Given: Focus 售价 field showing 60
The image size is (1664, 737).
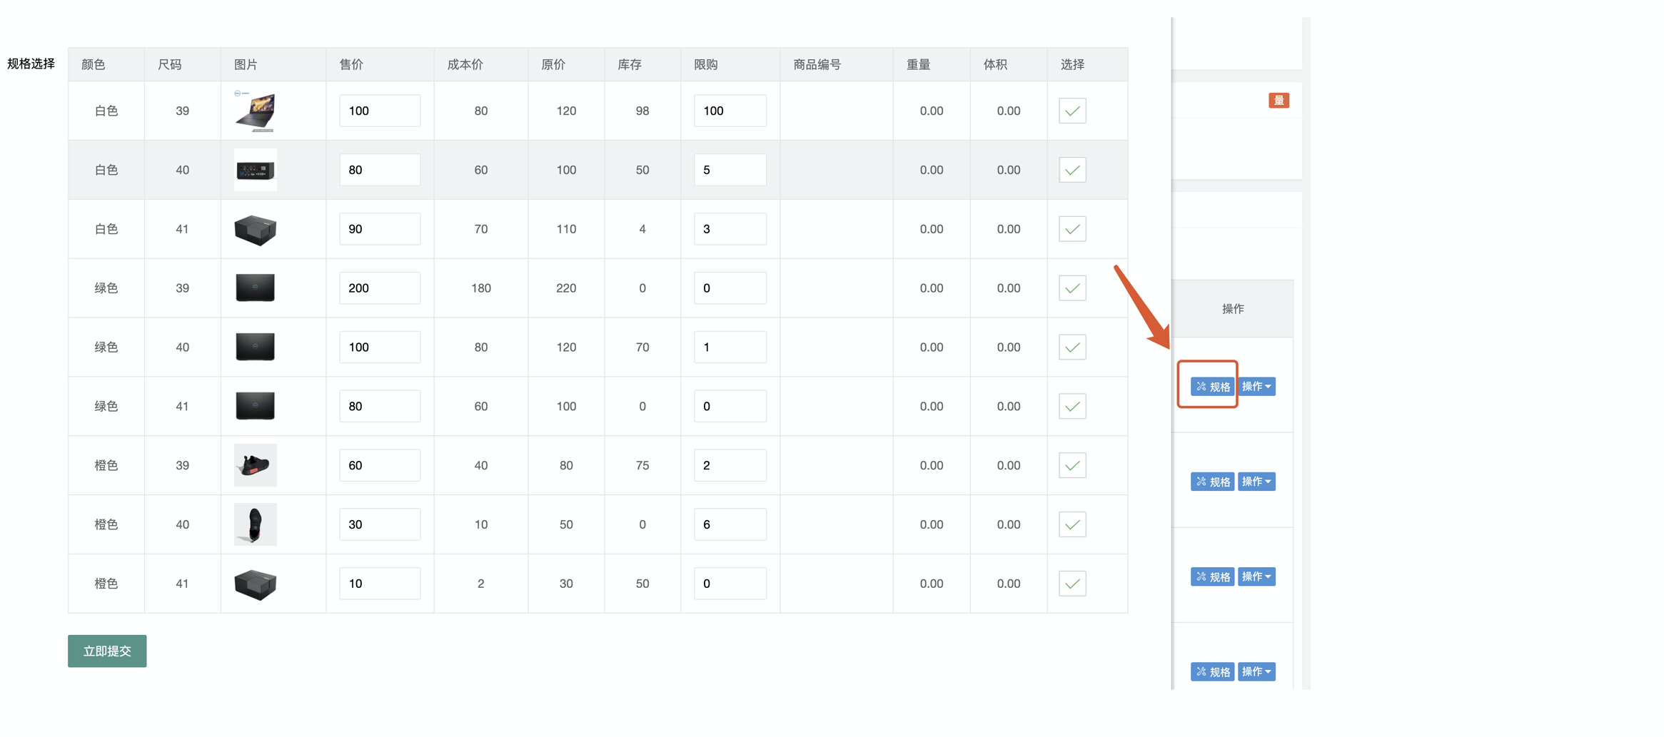Looking at the screenshot, I should coord(380,465).
